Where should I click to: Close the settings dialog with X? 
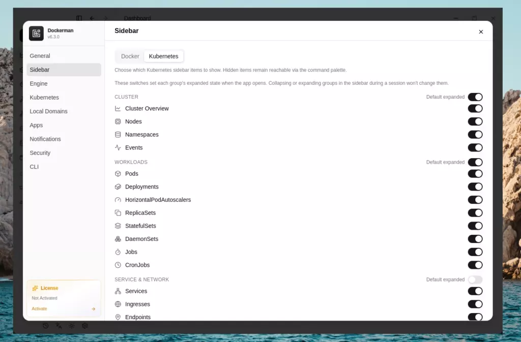click(481, 32)
